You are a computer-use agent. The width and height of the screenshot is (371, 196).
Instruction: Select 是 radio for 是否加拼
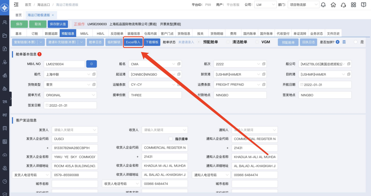356,42
